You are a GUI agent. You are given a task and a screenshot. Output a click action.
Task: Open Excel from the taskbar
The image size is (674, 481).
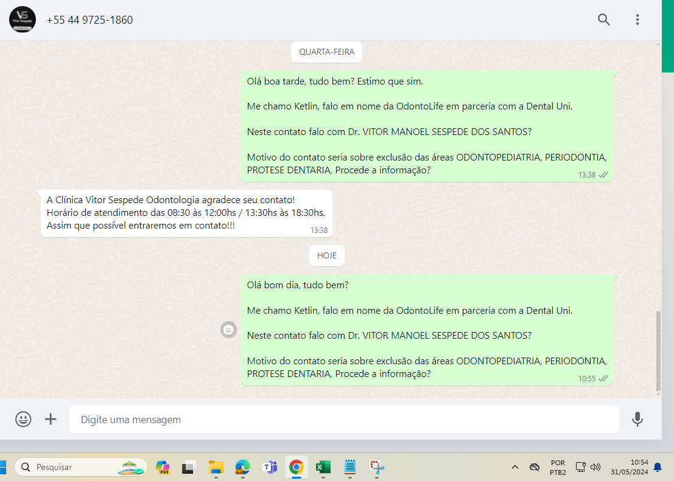pos(323,467)
